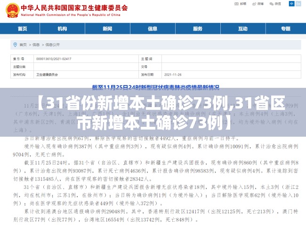
Task: Open the 机构 navigation menu item
Action: pyautogui.click(x=62, y=29)
